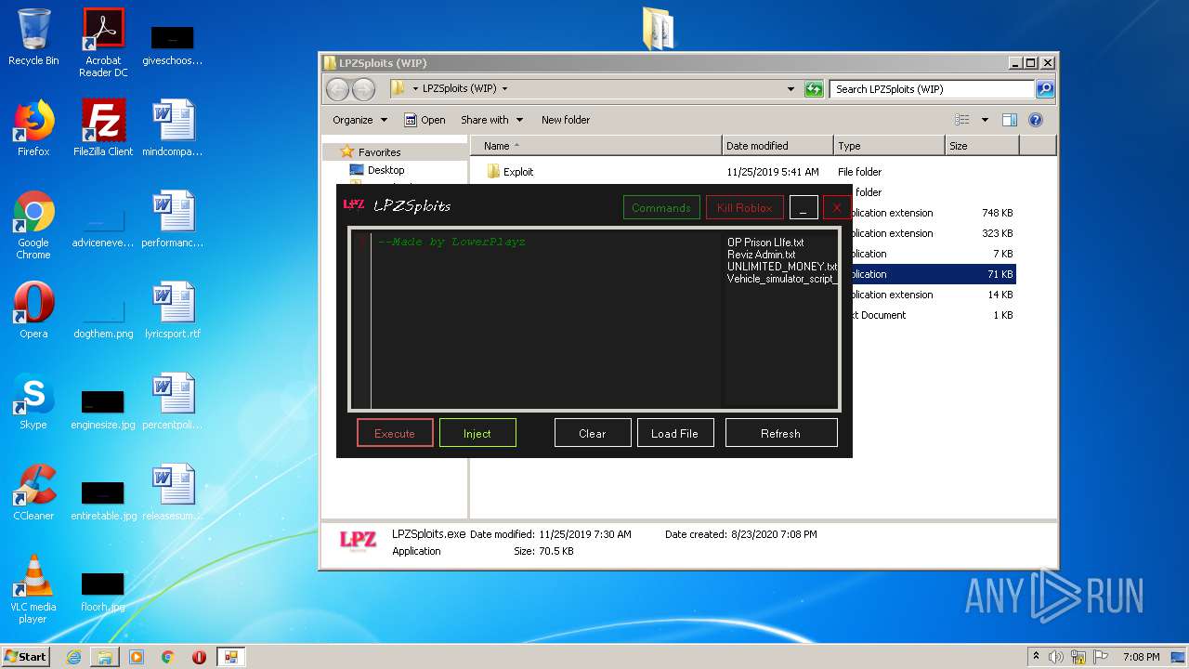The height and width of the screenshot is (669, 1189).
Task: Click the Kill Roblox button
Action: 744,207
